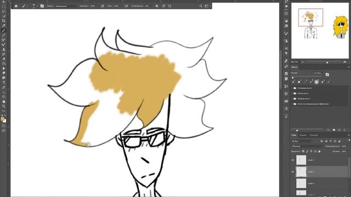Select the Magic Wand tool

[4, 16]
